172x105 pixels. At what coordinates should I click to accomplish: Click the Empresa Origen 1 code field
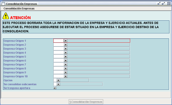[59, 41]
